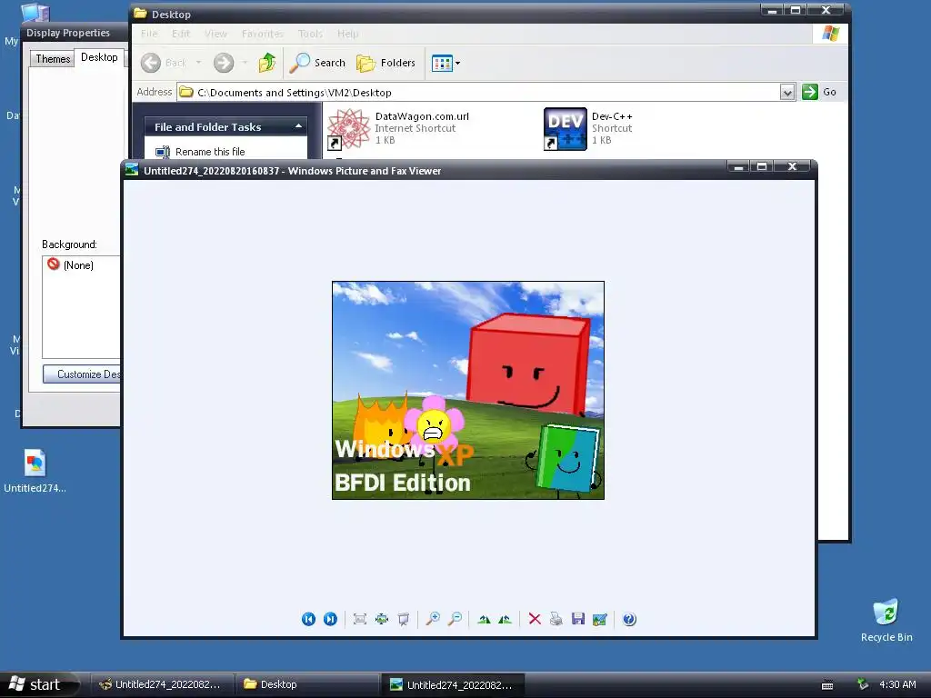Click the 4:30 AM clock
Image resolution: width=931 pixels, height=698 pixels.
click(897, 684)
